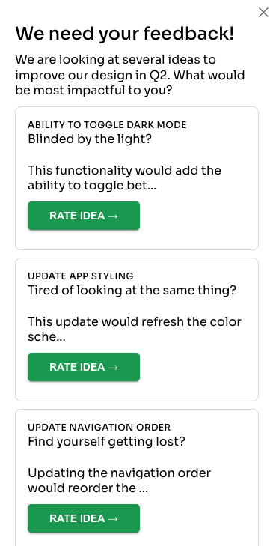Select the Update Navigation Order title
The image size is (273, 546).
[x=99, y=427]
